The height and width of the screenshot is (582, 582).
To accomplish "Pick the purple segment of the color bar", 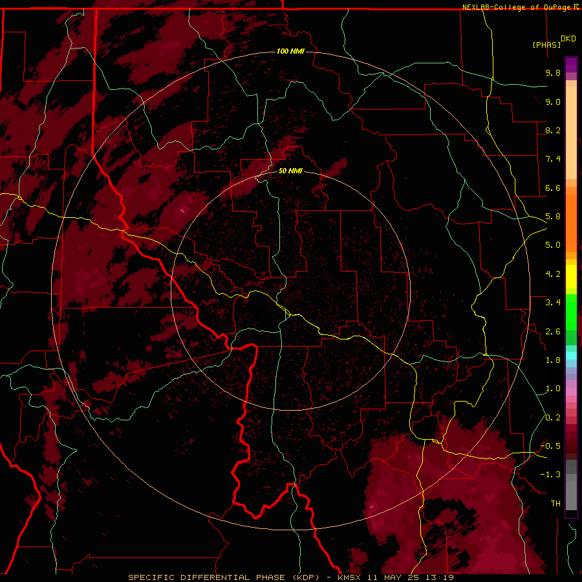I will point(571,65).
